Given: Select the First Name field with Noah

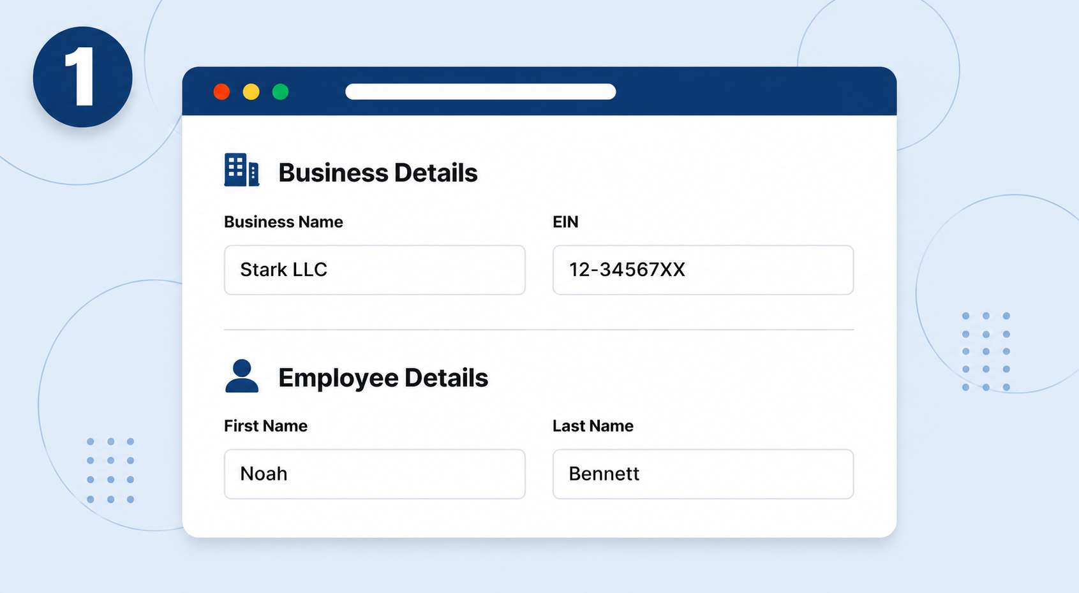Looking at the screenshot, I should pos(375,474).
